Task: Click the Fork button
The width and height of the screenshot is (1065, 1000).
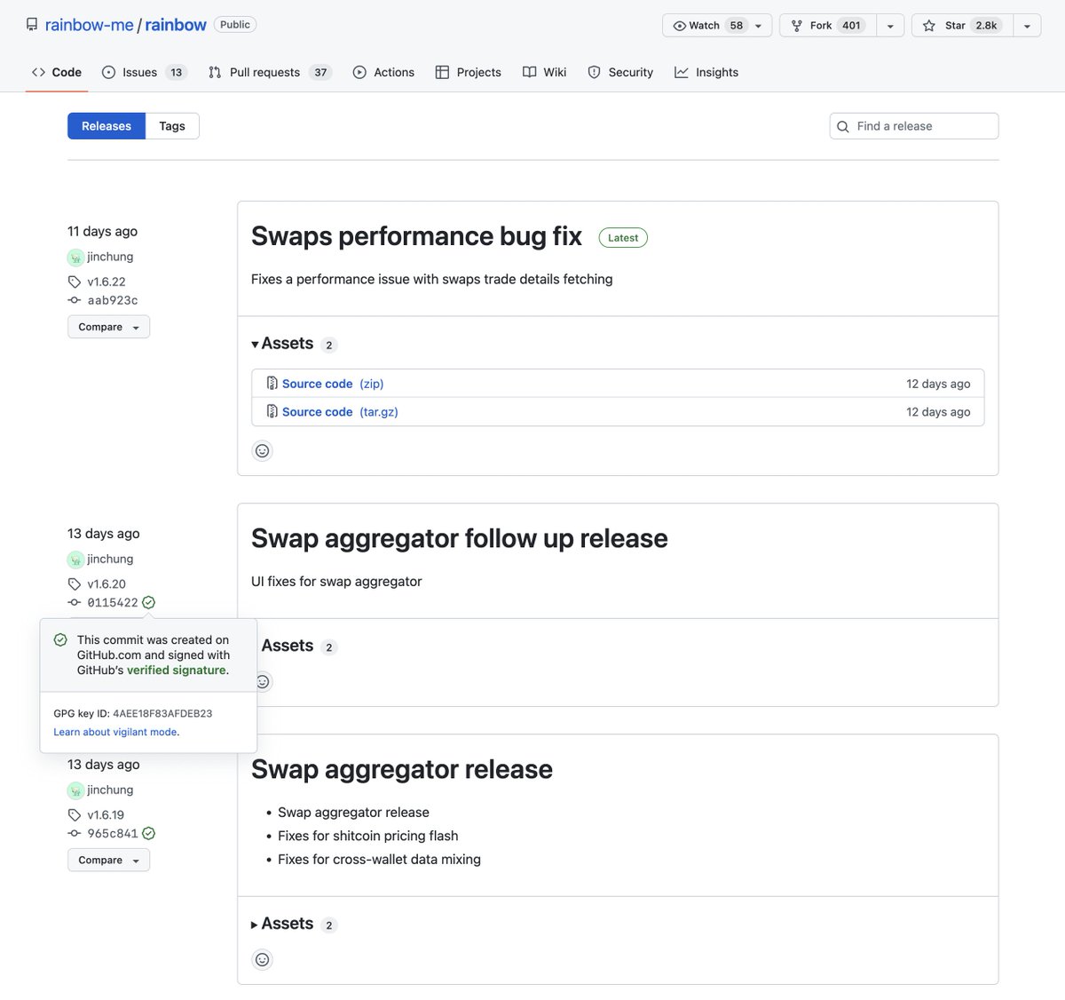Action: pos(828,26)
